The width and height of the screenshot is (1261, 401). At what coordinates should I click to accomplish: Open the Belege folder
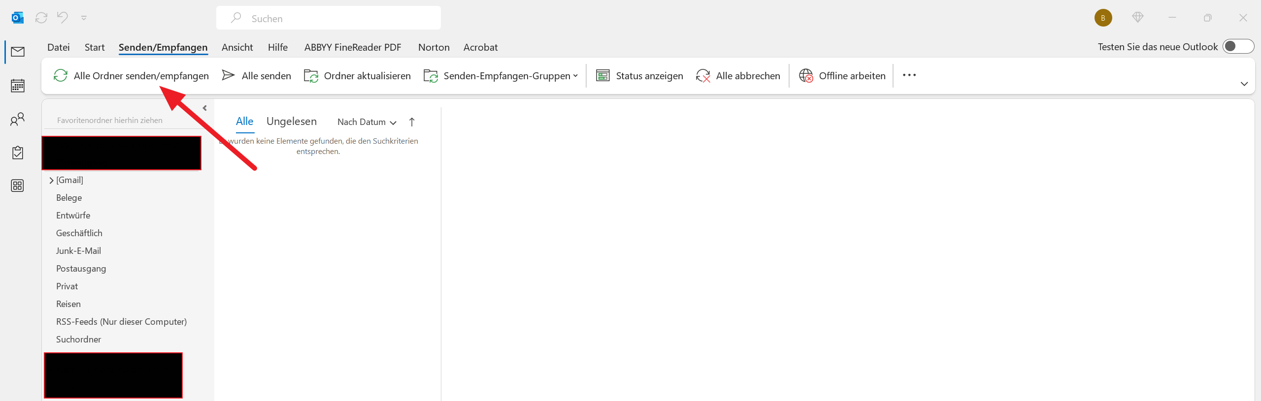[69, 198]
